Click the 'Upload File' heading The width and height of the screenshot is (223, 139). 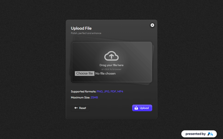(x=81, y=28)
